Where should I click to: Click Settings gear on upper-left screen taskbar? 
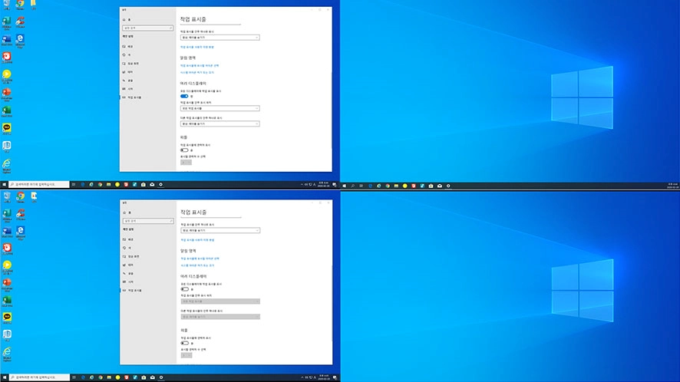[x=160, y=184]
